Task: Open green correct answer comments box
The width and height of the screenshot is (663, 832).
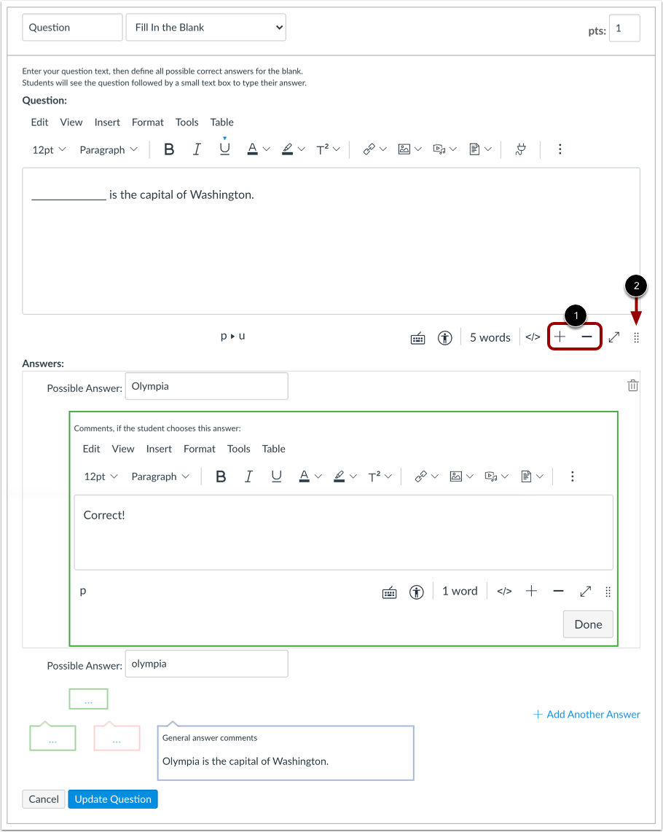Action: [52, 737]
